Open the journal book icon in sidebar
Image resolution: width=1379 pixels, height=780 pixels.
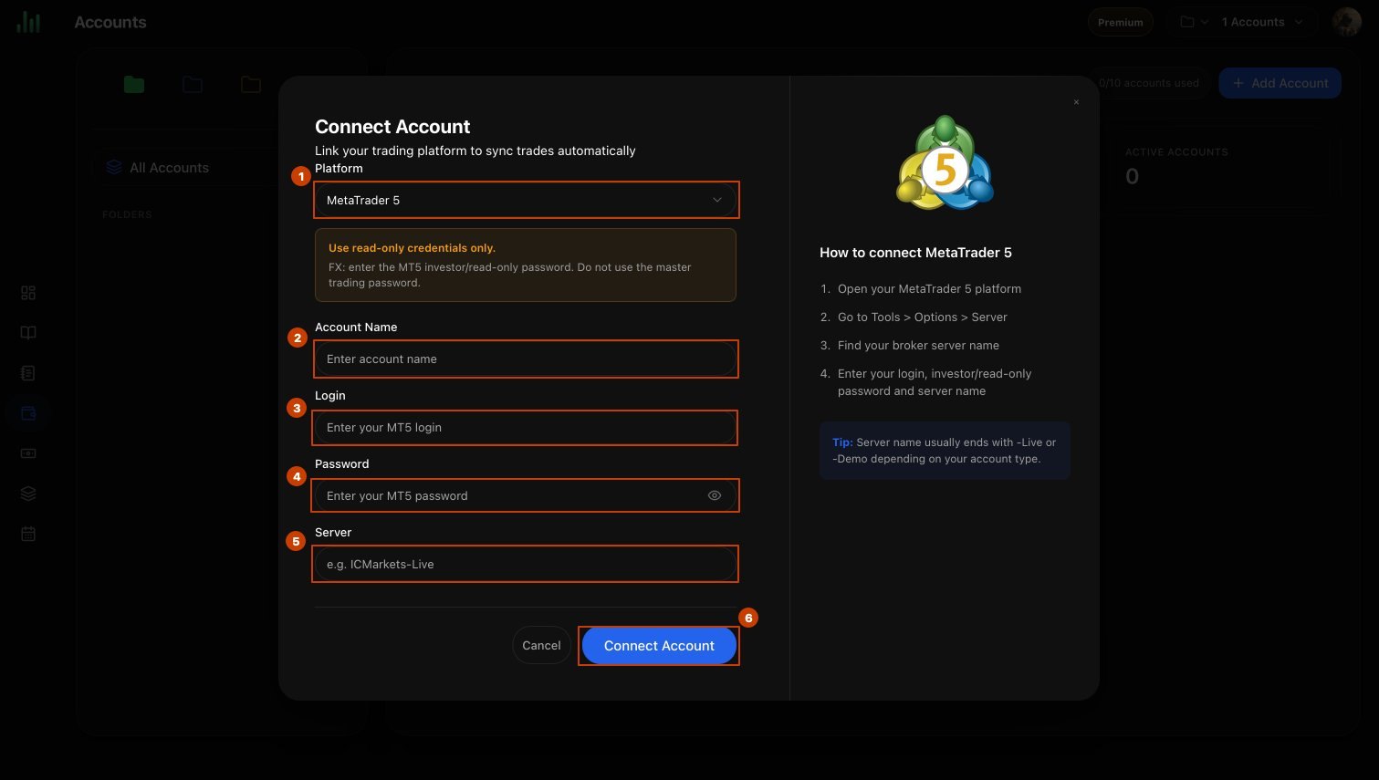(28, 333)
